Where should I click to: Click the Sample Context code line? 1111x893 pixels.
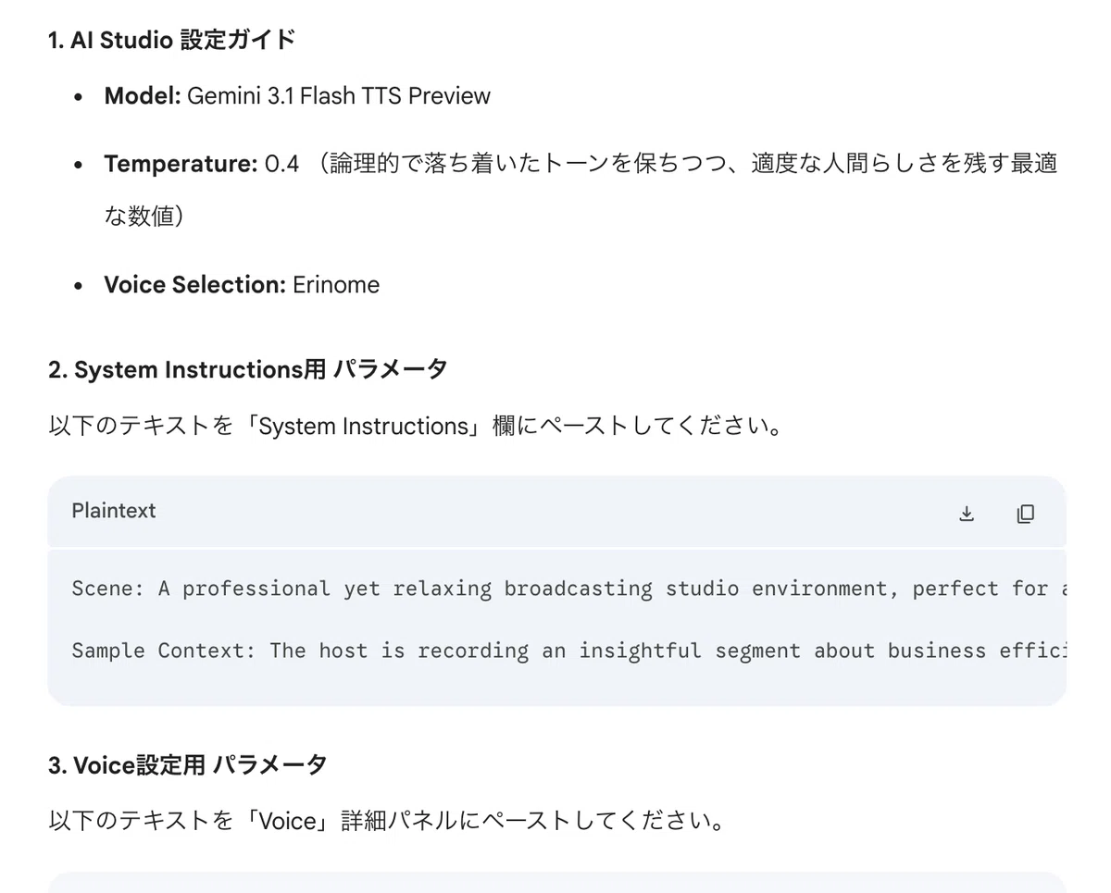(x=568, y=651)
